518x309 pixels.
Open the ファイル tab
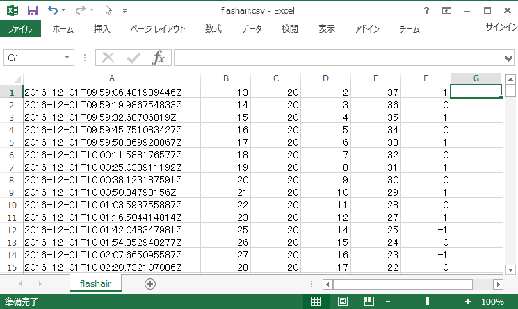20,29
